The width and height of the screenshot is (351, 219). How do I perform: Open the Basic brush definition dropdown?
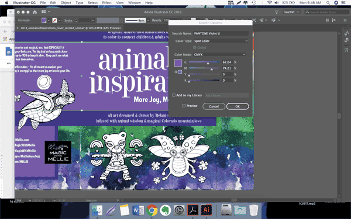click(148, 20)
